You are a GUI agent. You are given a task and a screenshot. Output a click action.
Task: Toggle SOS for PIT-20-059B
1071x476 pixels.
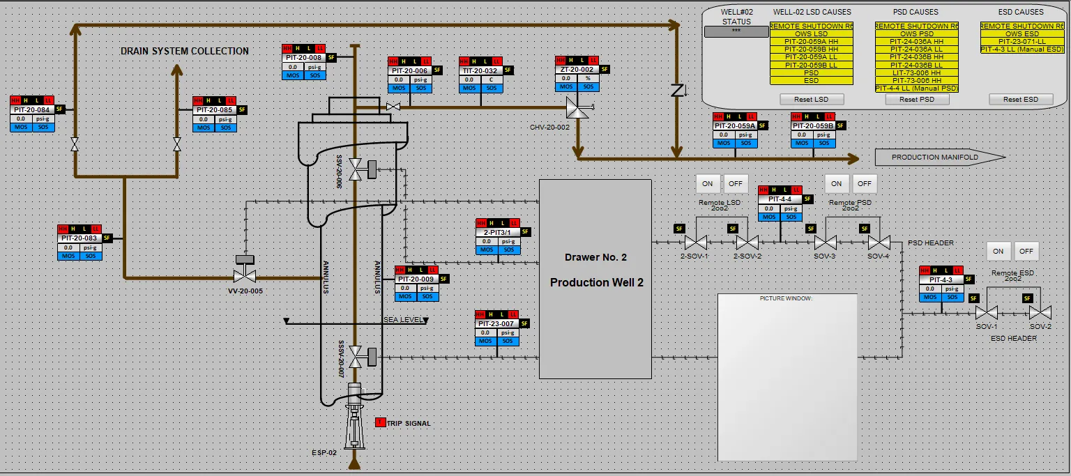pyautogui.click(x=824, y=144)
